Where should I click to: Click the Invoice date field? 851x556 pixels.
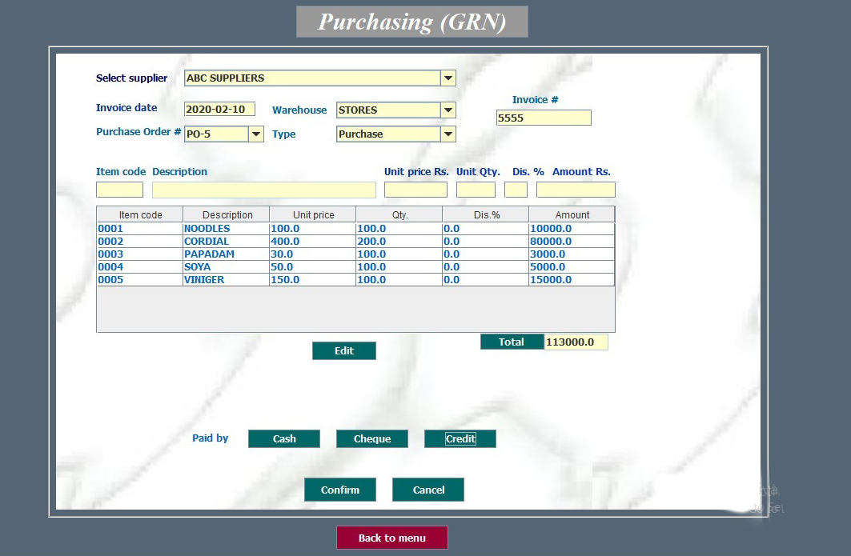(220, 109)
